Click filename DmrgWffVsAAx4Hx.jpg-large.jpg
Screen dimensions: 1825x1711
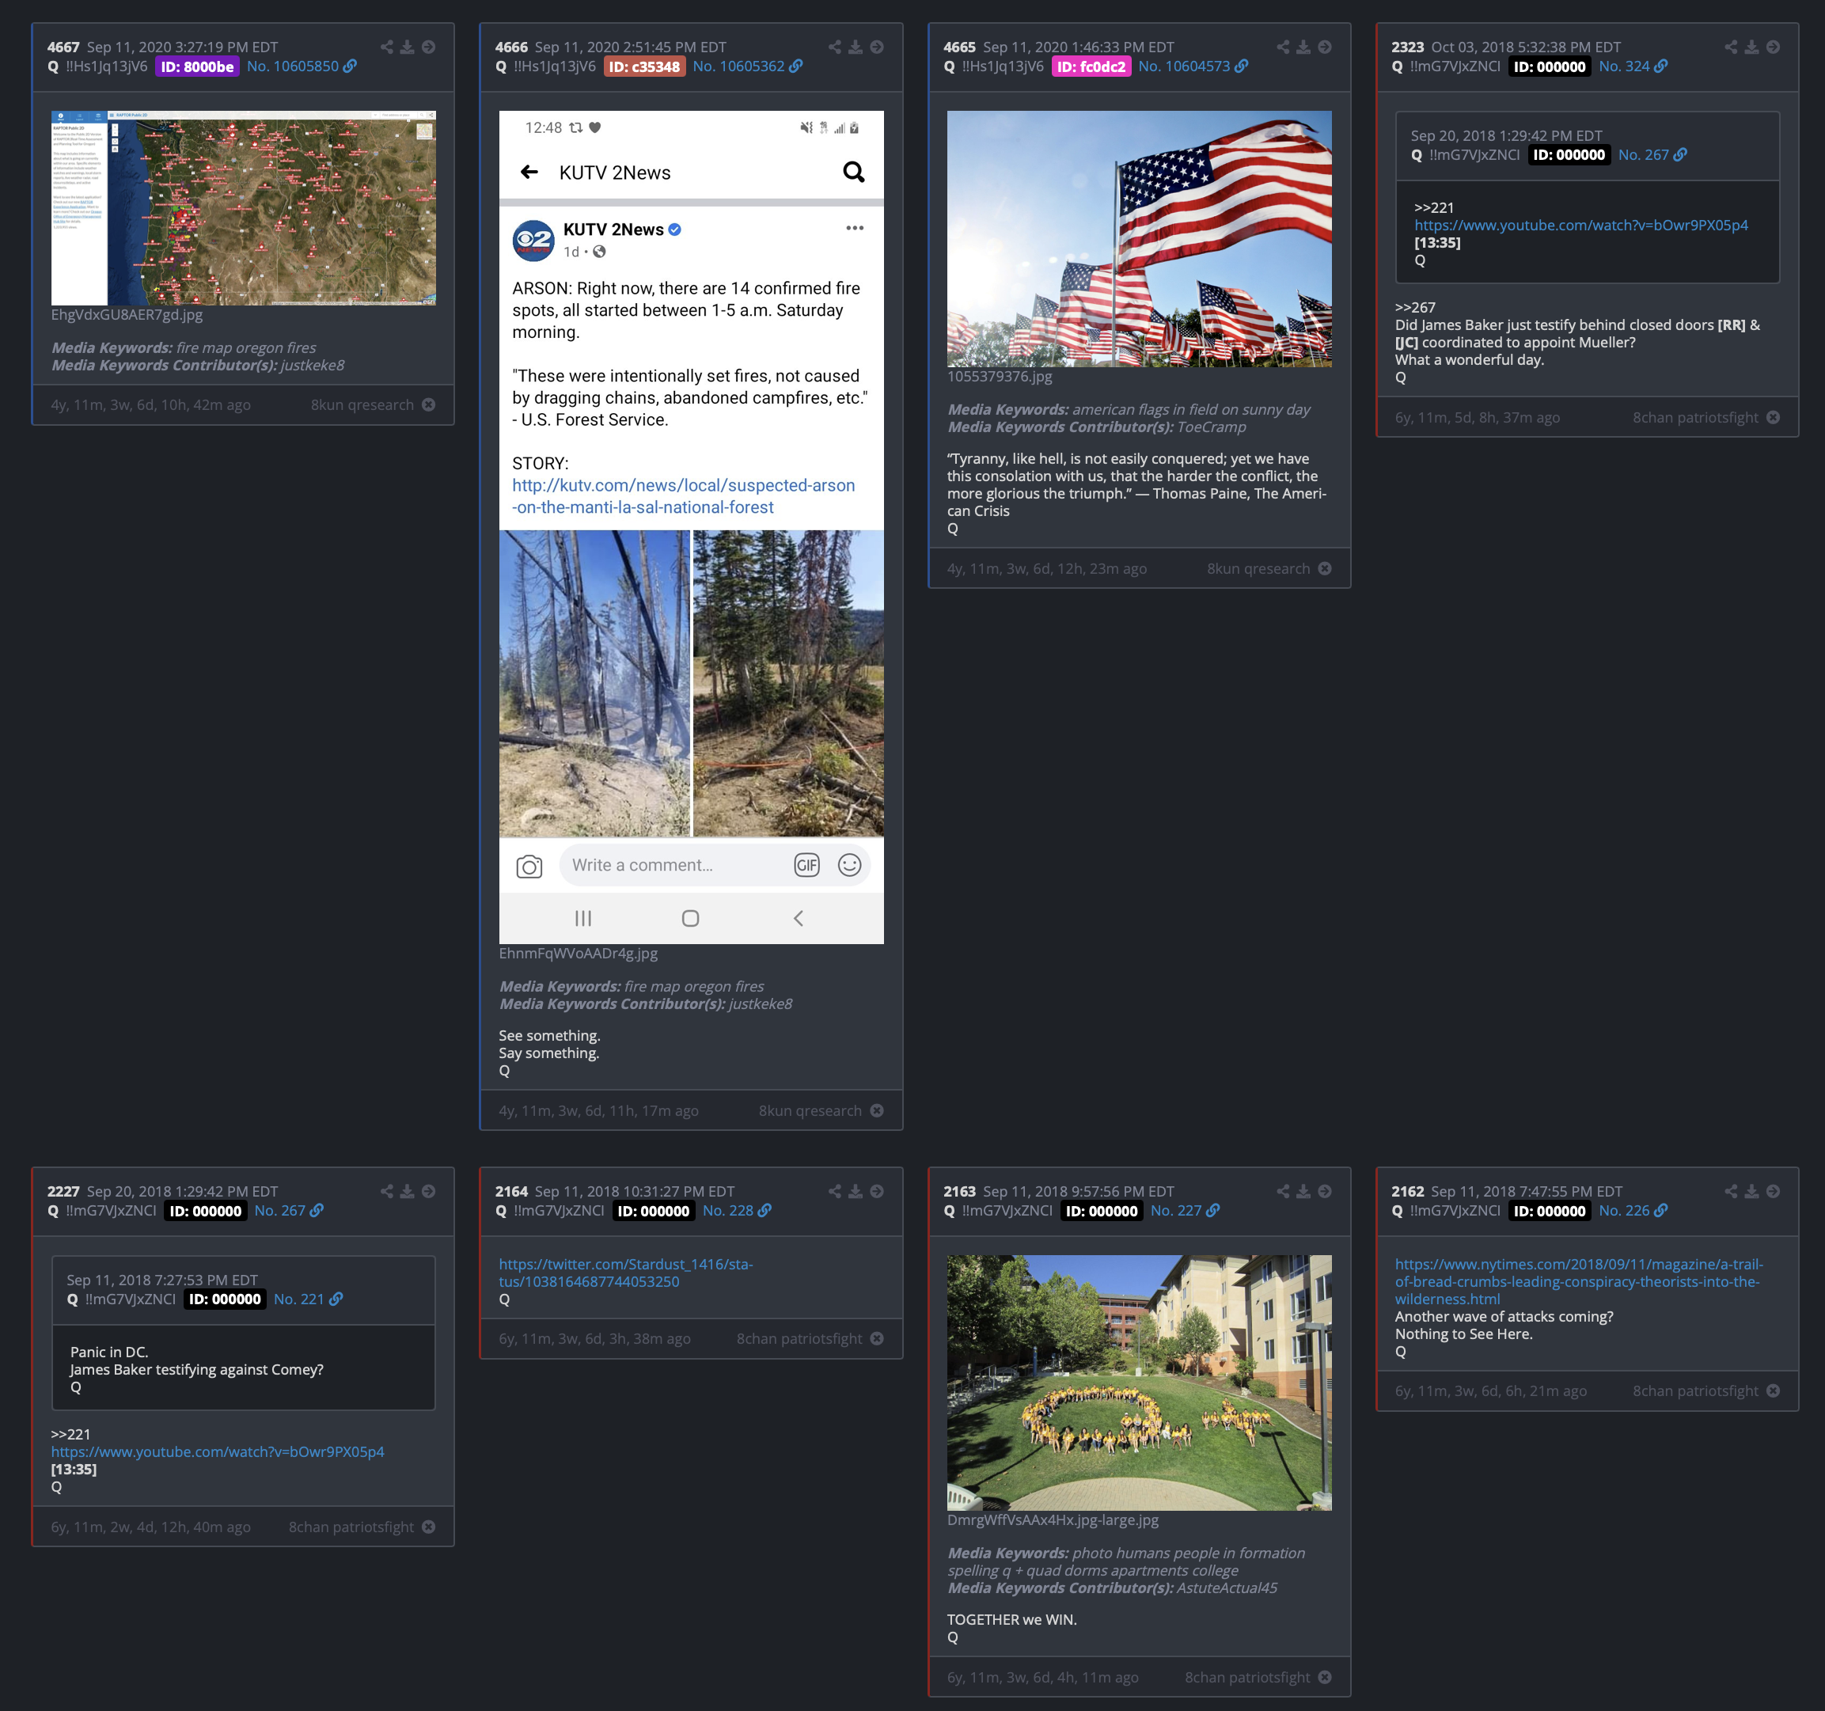tap(1053, 1520)
